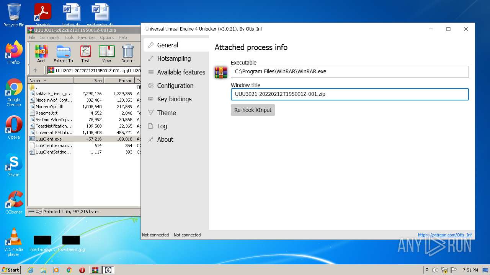The image size is (490, 275).
Task: Open Opera desktop shortcut
Action: tap(14, 128)
